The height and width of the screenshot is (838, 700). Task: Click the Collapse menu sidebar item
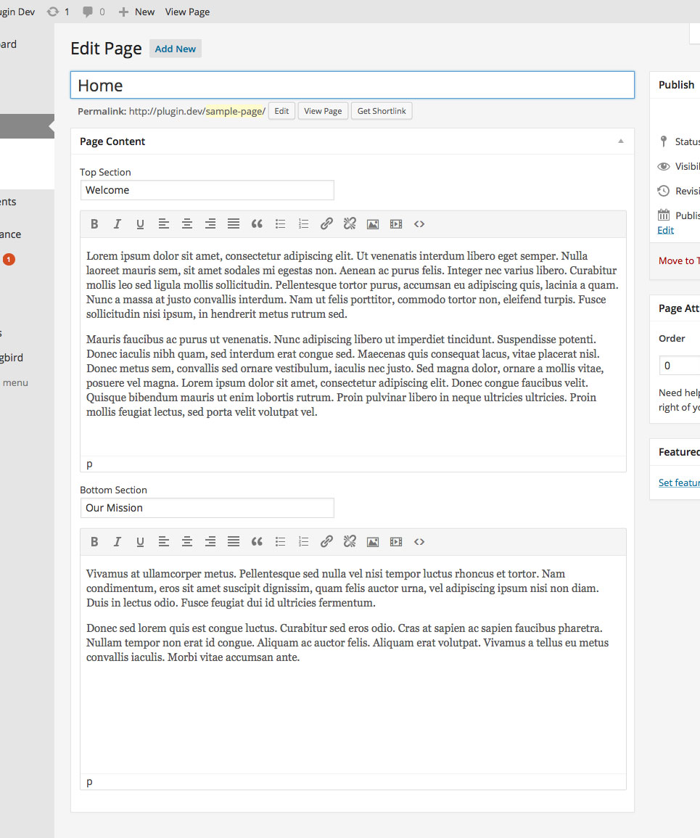[x=14, y=382]
